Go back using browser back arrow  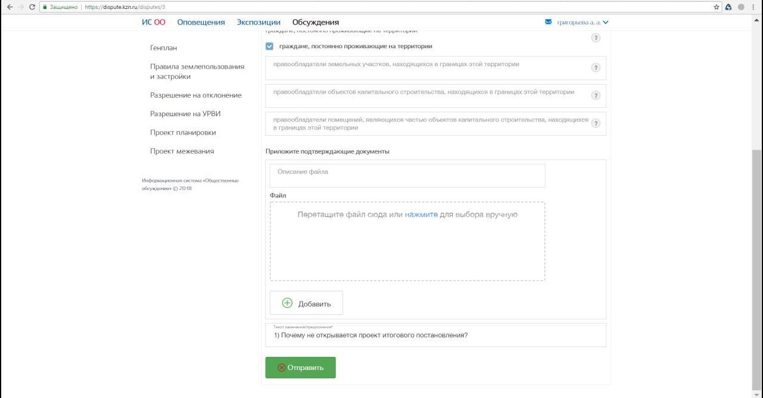9,7
